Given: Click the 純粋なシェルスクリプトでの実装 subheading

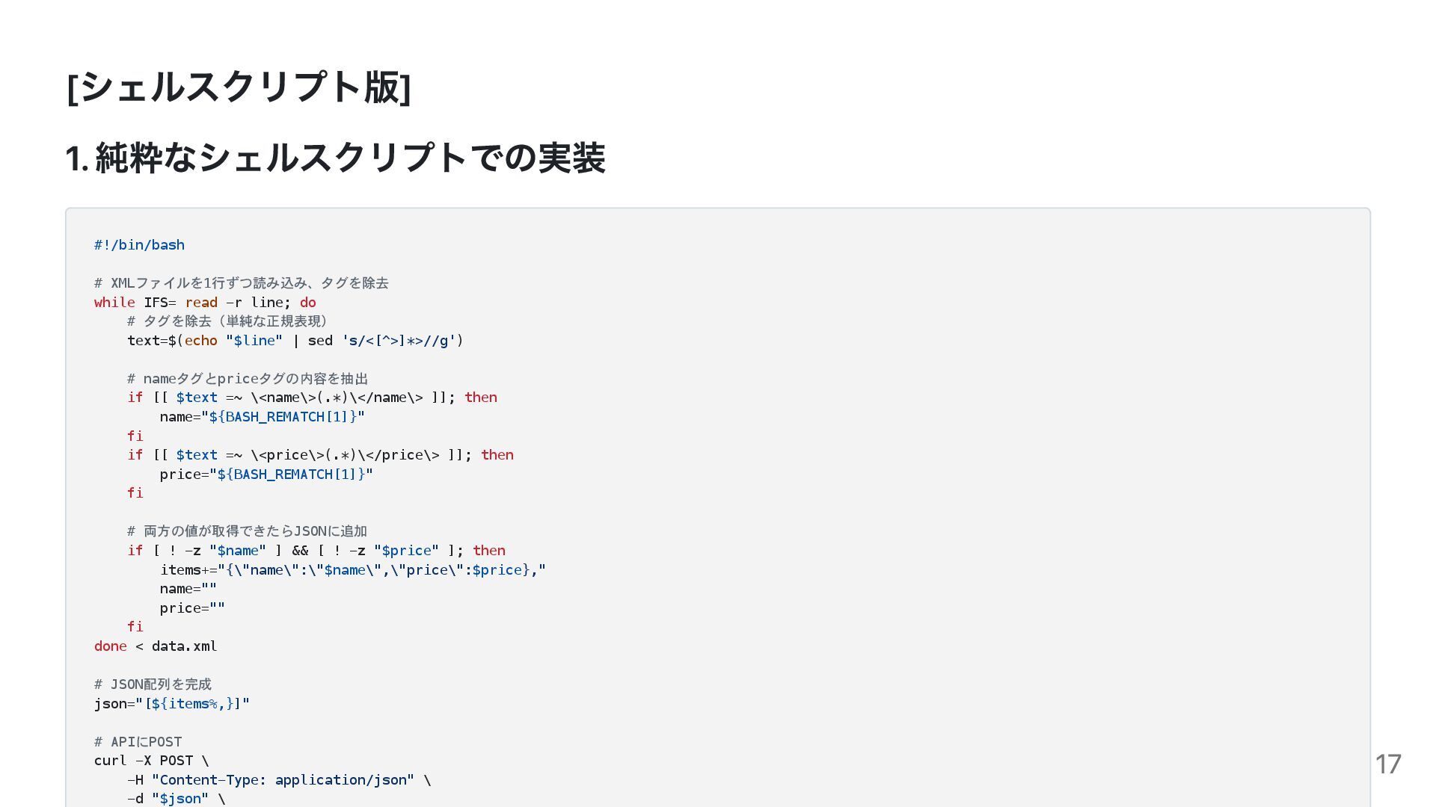Looking at the screenshot, I should (335, 158).
